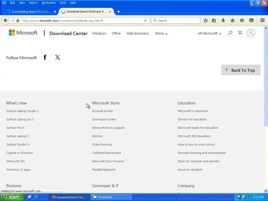Viewport: 268px width, 201px height.
Task: Follow Microsoft on Facebook icon
Action: point(45,57)
